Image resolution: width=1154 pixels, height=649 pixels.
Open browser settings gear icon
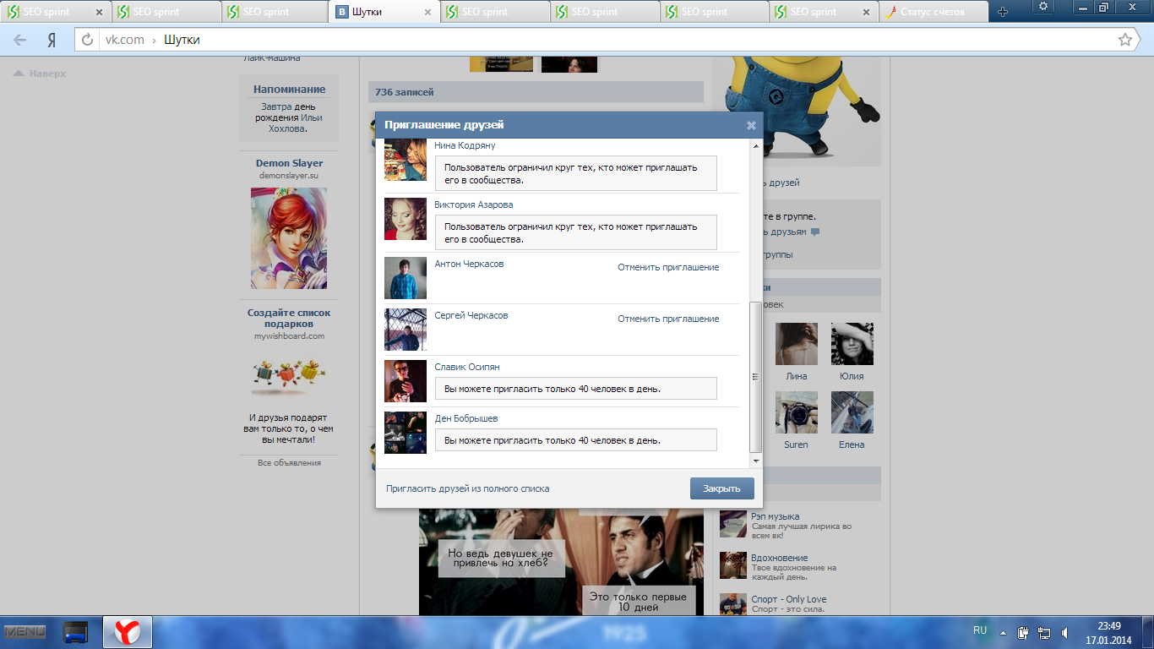(x=1044, y=7)
